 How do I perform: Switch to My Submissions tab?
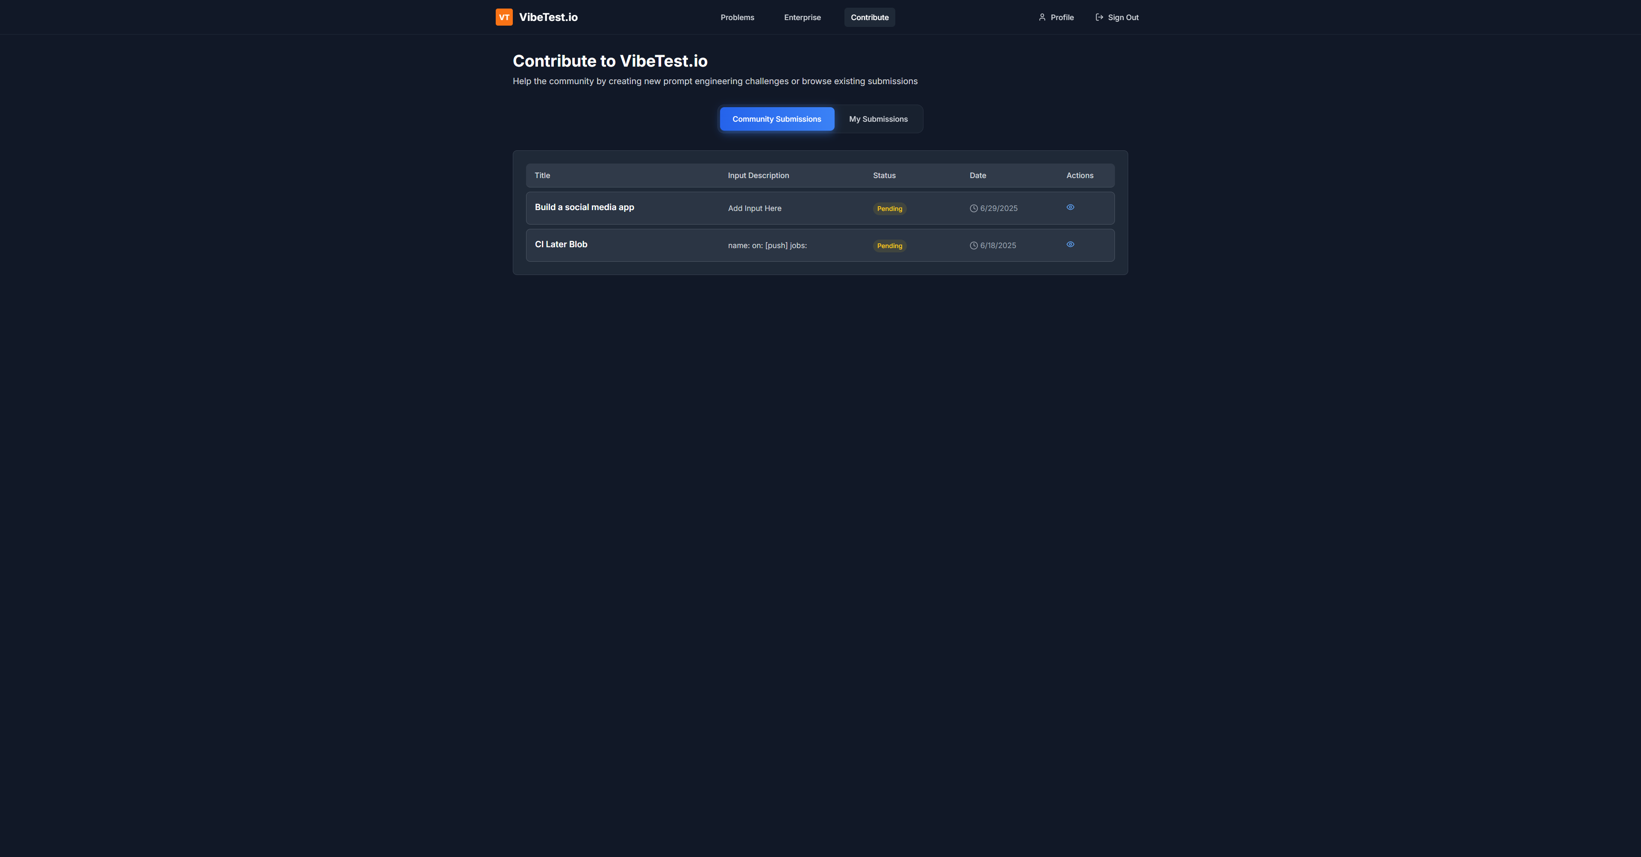point(878,119)
